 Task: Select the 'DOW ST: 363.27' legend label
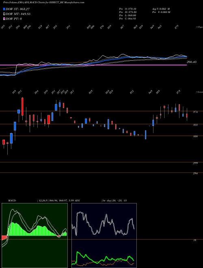pyautogui.click(x=18, y=9)
